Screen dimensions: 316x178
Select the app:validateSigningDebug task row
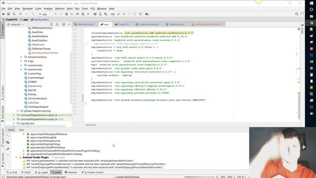[45, 144]
